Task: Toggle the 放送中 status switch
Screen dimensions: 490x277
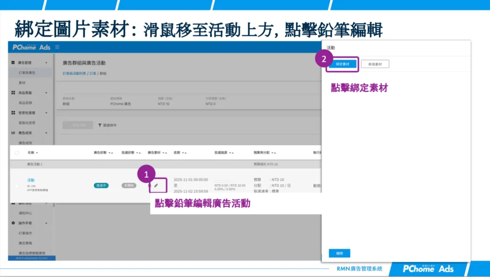Action: tap(101, 184)
